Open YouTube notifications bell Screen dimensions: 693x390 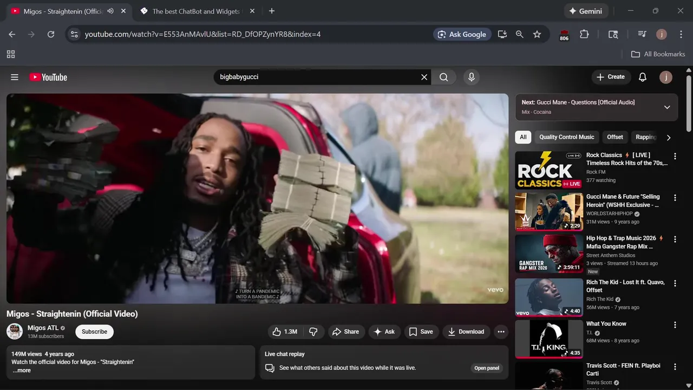pos(643,77)
